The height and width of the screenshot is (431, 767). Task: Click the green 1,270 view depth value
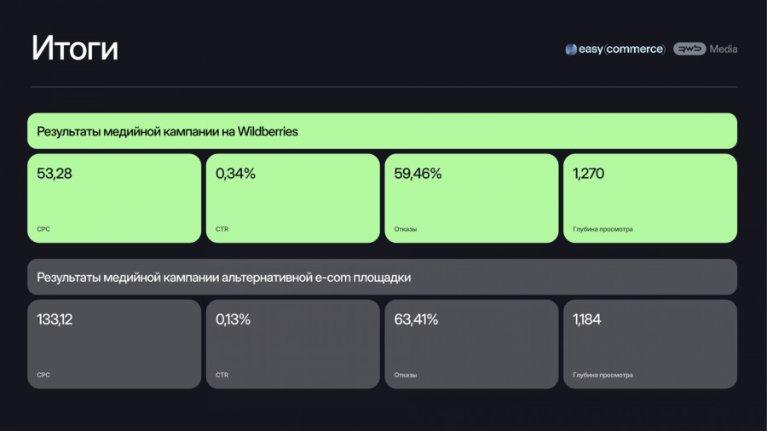589,174
